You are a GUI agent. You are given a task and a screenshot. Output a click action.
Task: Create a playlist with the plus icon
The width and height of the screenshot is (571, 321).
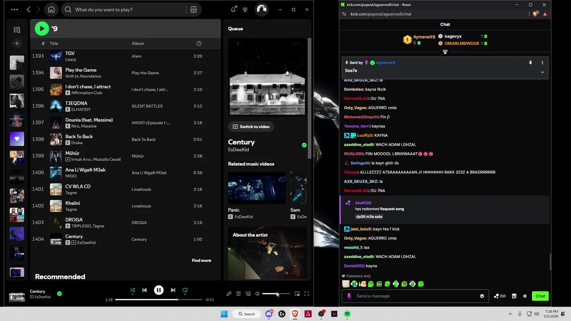(17, 43)
